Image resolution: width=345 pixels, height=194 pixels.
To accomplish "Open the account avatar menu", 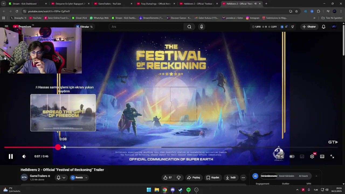I will [x=334, y=27].
